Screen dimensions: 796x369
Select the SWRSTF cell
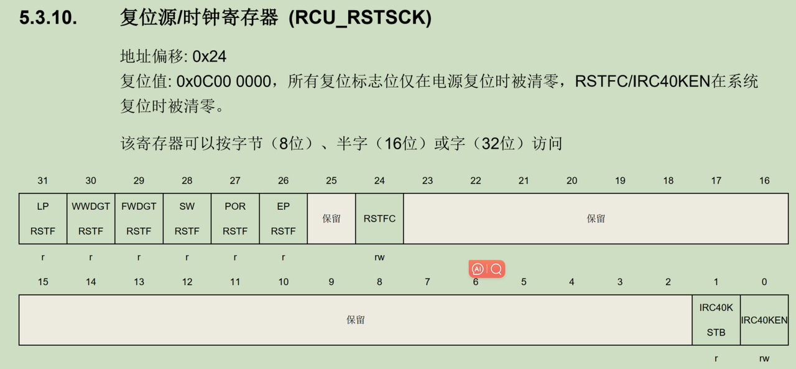187,218
